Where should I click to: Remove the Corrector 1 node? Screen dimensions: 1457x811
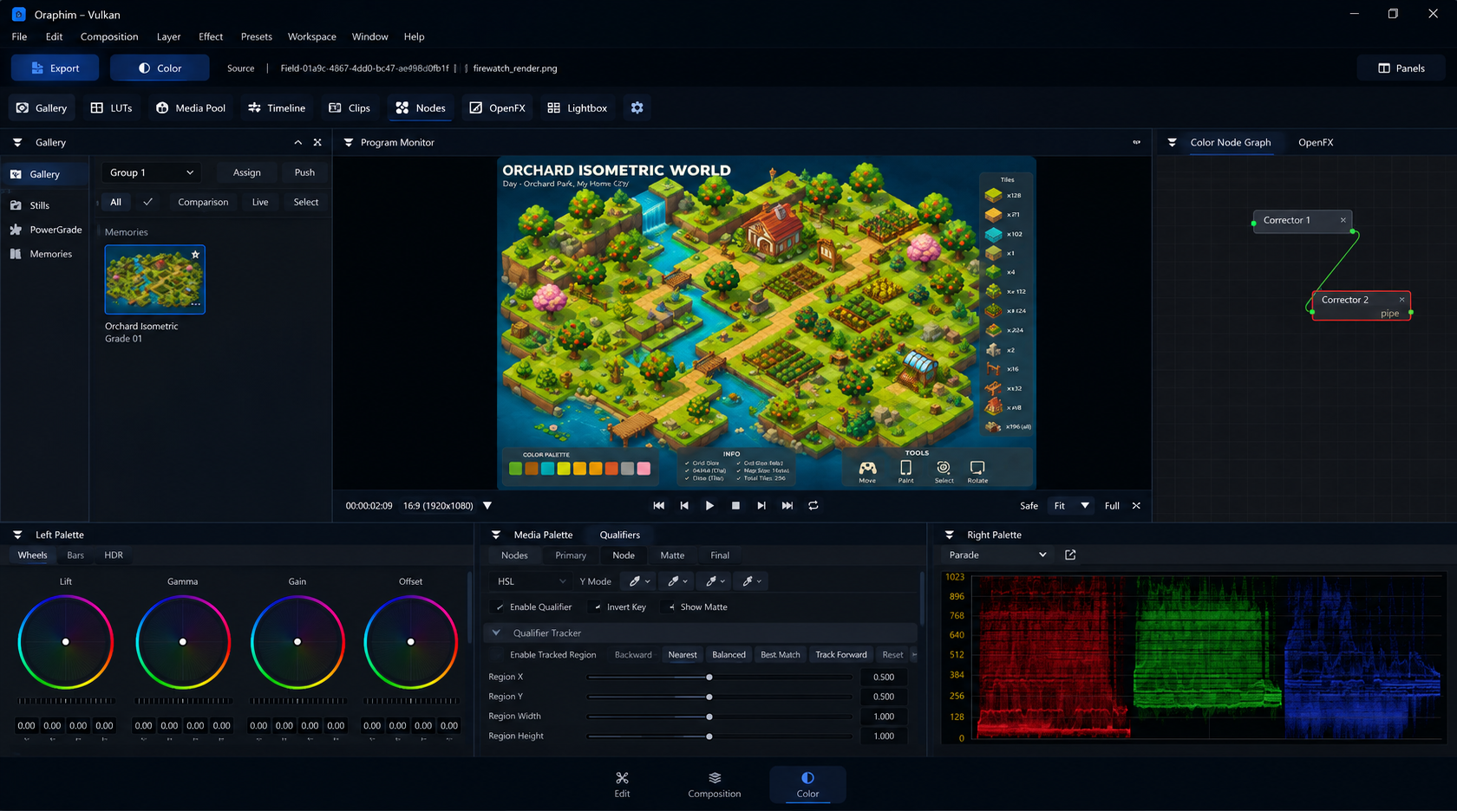[1343, 220]
